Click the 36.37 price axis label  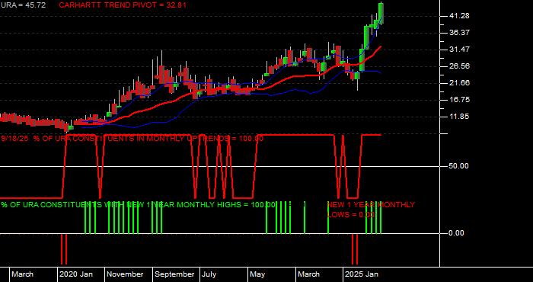pos(459,32)
